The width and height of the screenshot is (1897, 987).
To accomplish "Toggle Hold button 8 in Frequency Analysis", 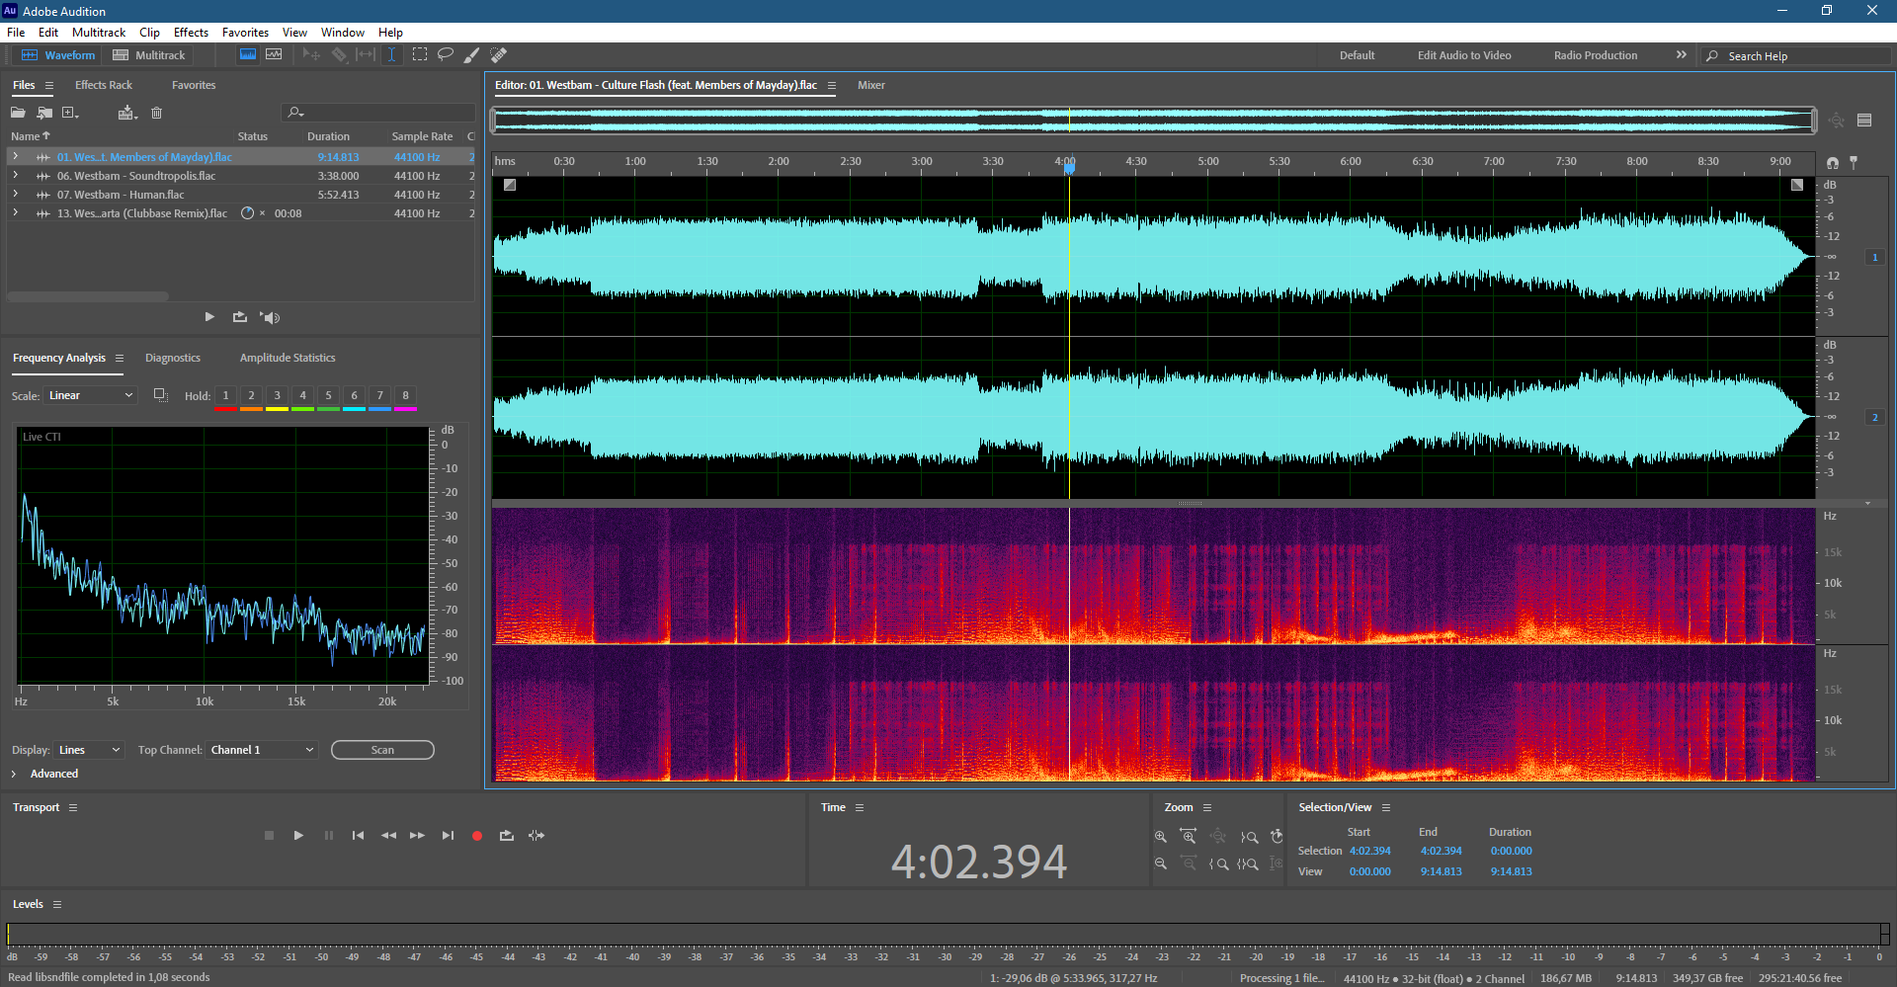I will tap(405, 395).
